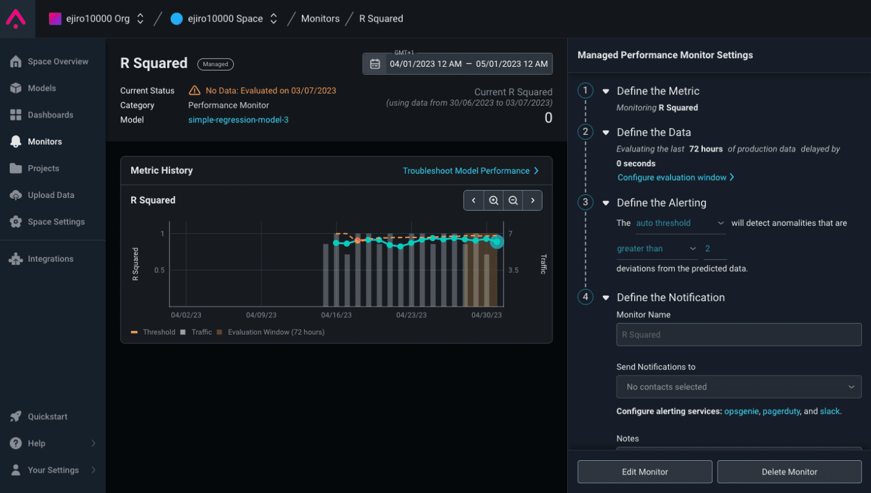Collapse the Define the Data section
871x493 pixels.
(x=606, y=132)
